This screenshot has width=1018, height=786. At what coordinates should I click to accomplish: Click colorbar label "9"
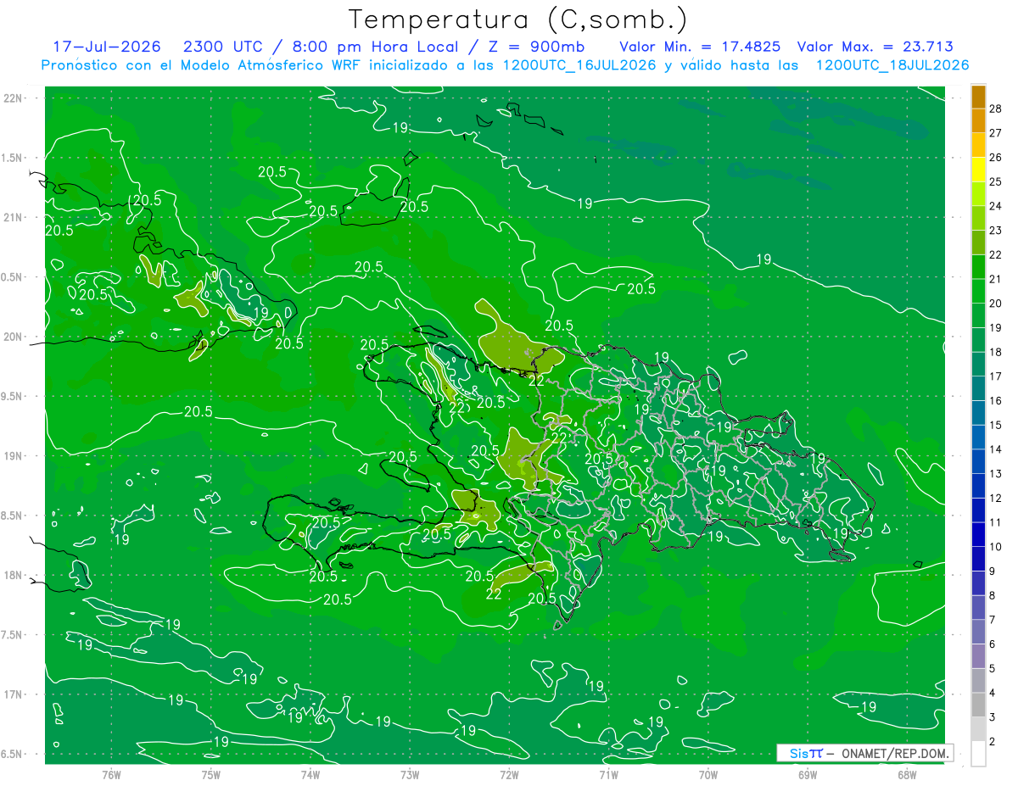[993, 571]
